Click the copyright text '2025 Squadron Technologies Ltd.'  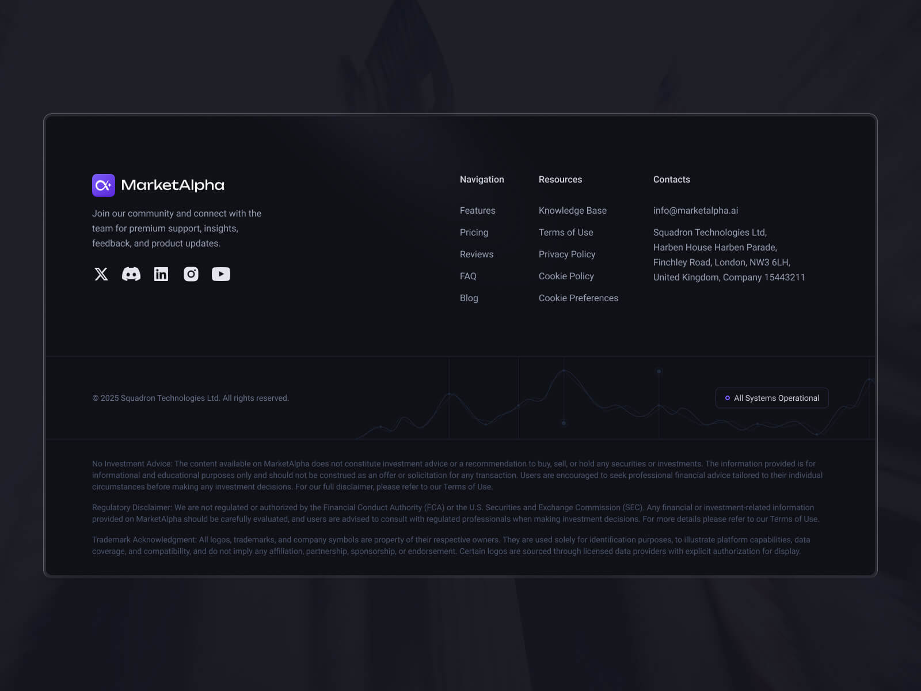coord(161,398)
